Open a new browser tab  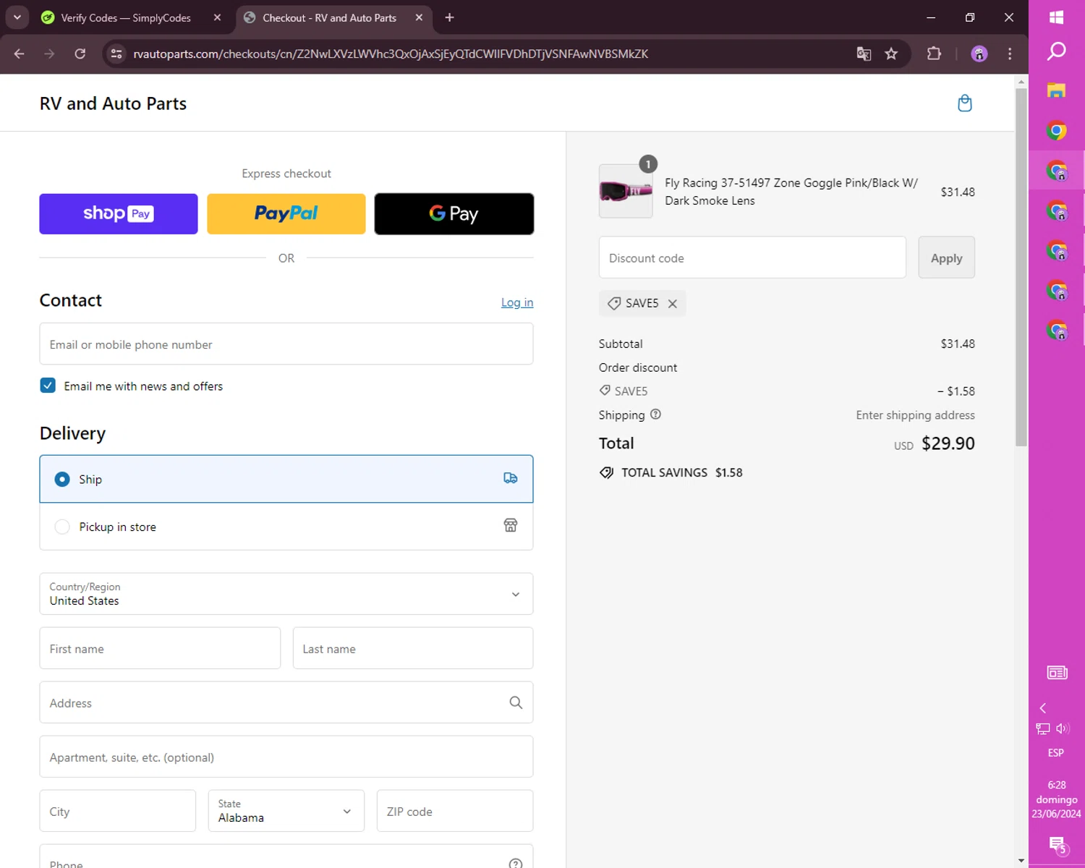point(449,17)
